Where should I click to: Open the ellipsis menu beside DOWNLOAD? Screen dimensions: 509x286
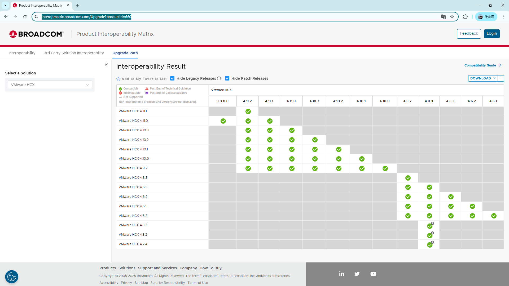tap(501, 78)
